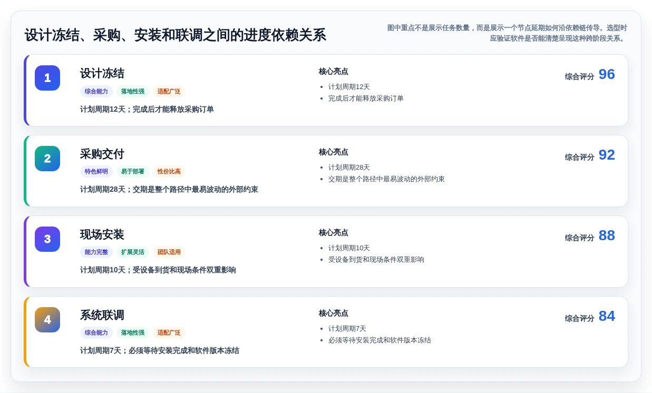
Task: Click the 适配广泛 tag under 系统联调
Action: tap(169, 333)
